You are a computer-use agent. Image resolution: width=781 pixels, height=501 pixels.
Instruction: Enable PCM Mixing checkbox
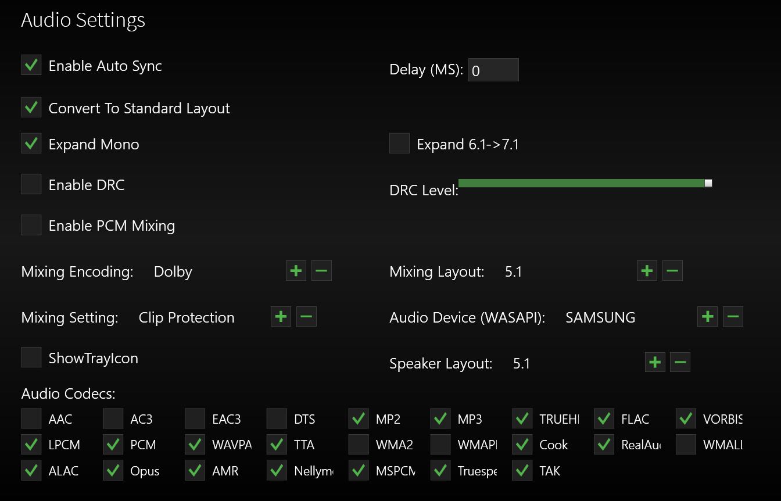(x=31, y=225)
